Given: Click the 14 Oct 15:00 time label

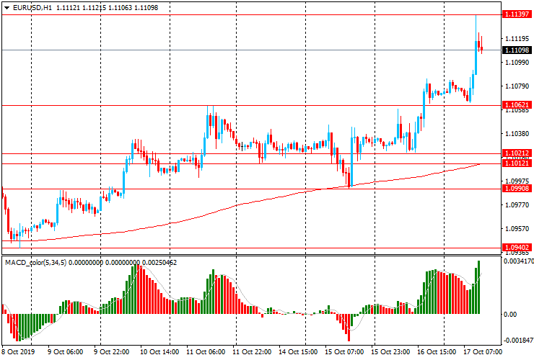Looking at the screenshot, I should click(x=298, y=351).
